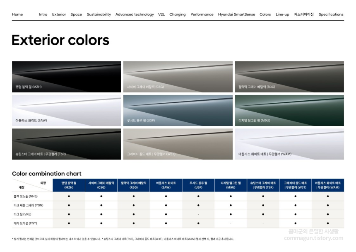Open the Line-up section
The width and height of the screenshot is (356, 252).
(x=282, y=15)
